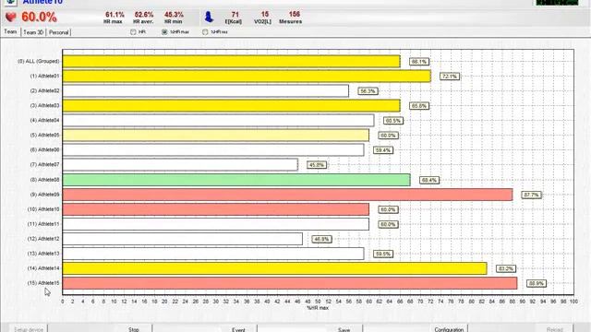
Task: Click the 72.1% label beside Athlete01
Action: [x=450, y=77]
